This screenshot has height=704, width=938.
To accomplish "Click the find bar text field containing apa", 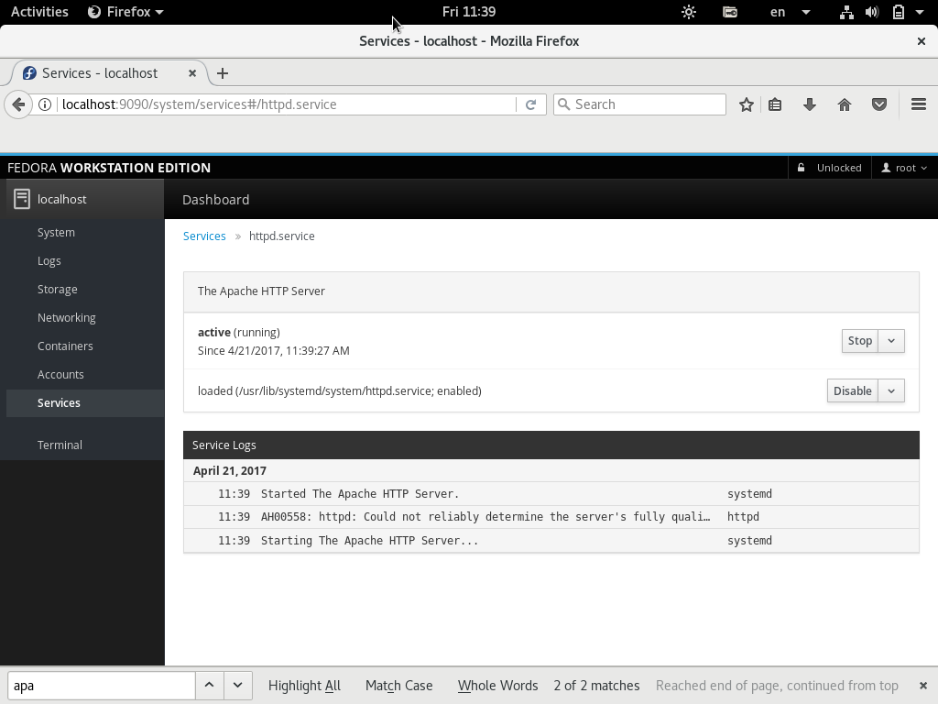I will click(102, 686).
